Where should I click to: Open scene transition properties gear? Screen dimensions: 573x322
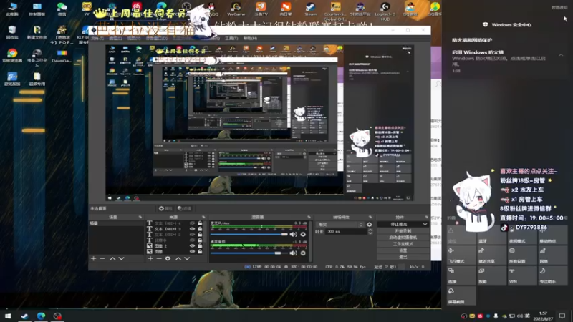[x=370, y=225]
